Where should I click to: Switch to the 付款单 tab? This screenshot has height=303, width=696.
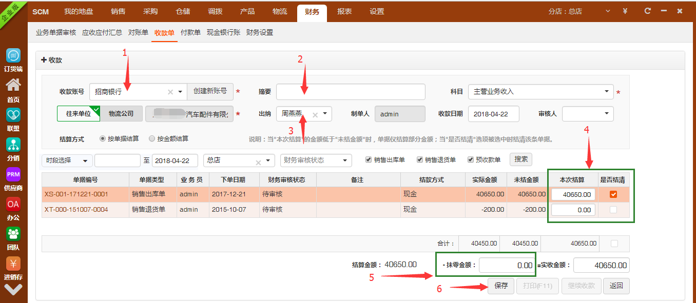pyautogui.click(x=190, y=32)
